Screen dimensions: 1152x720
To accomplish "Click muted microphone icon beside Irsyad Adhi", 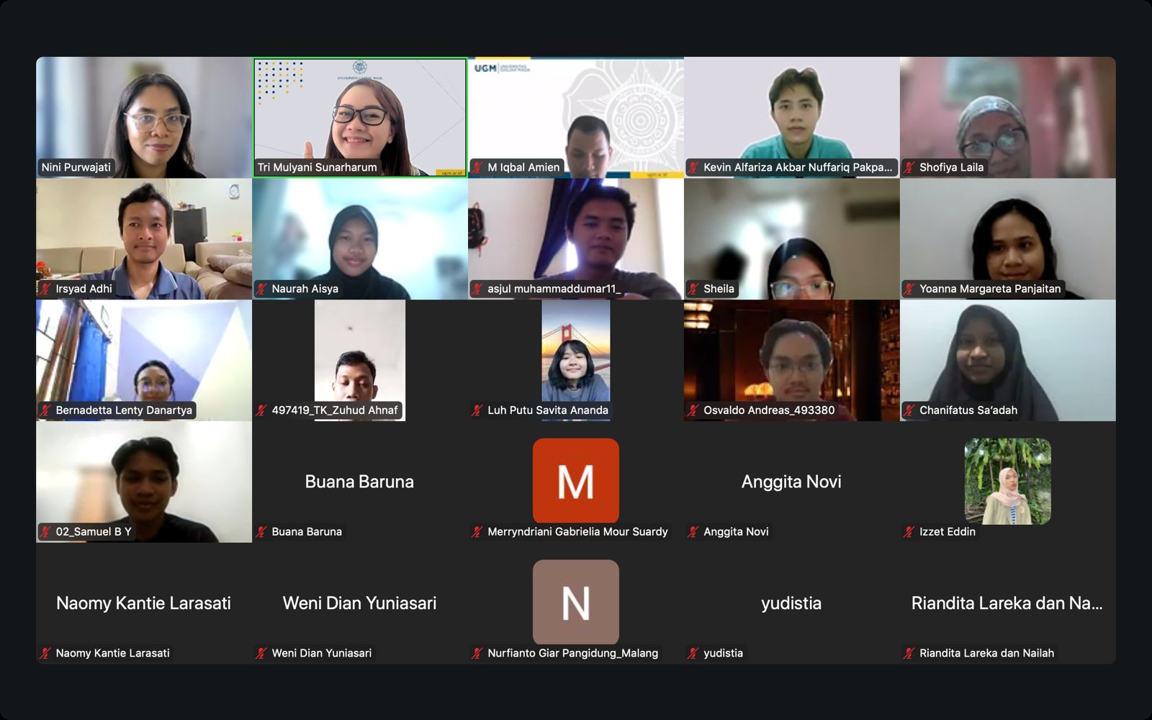I will pos(45,289).
